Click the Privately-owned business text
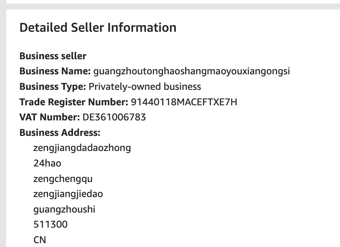 (145, 86)
